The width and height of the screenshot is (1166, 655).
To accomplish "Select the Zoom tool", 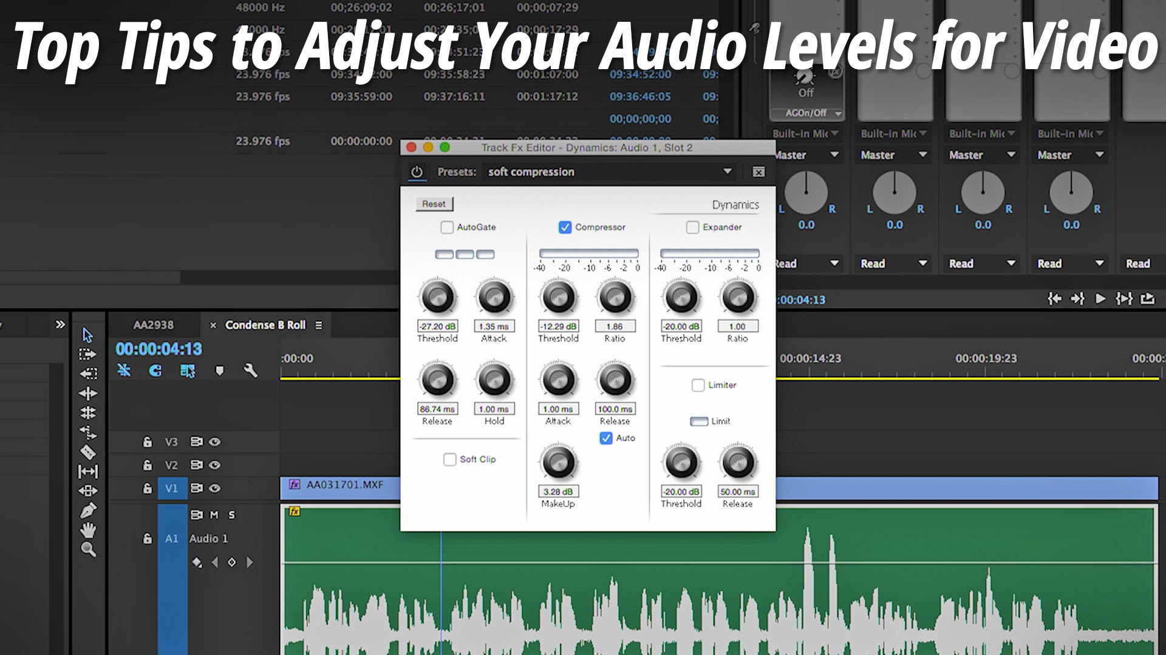I will click(88, 548).
